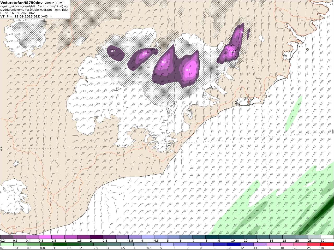334x250 pixels.
Task: Click the Veðurstofan/IS750dev title text
Action: tap(21, 3)
